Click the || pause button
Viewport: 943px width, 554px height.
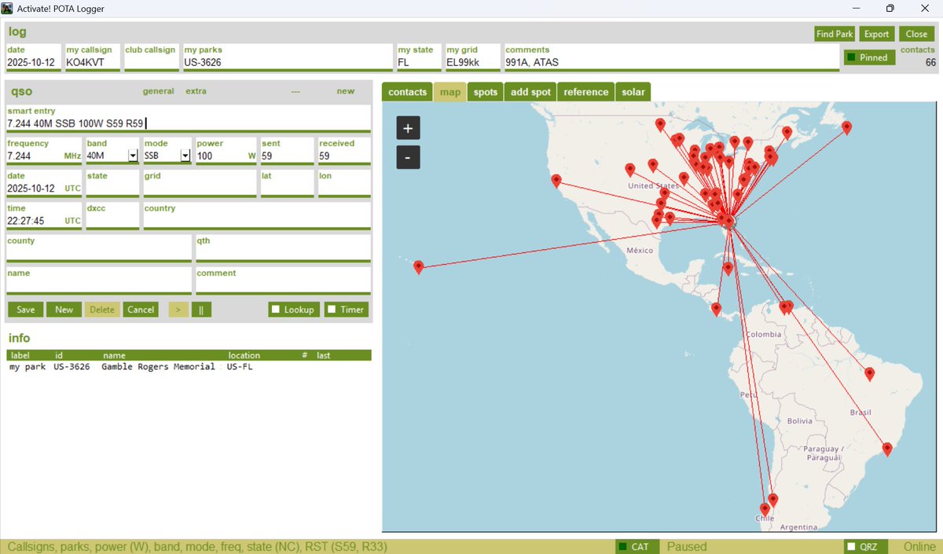(201, 310)
